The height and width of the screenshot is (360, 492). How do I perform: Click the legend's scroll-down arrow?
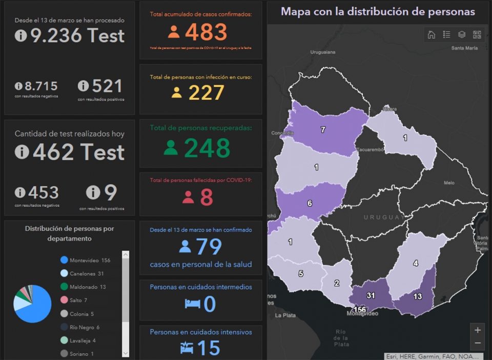pos(126,353)
